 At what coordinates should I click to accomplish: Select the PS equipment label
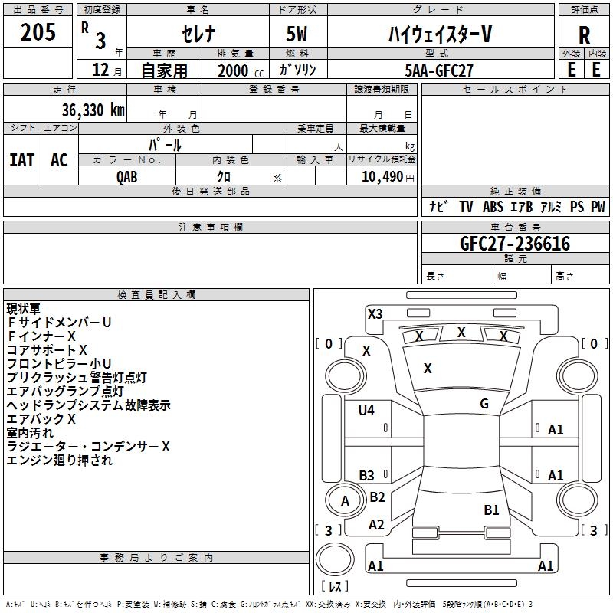577,206
